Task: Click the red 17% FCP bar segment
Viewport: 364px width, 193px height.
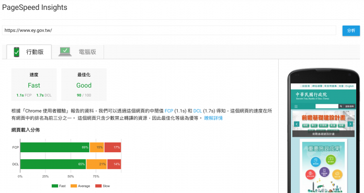Action: point(113,148)
